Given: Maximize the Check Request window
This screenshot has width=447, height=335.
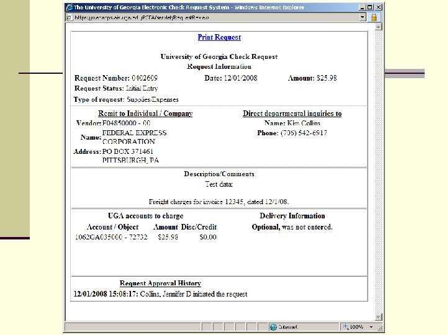Looking at the screenshot, I should pos(370,7).
